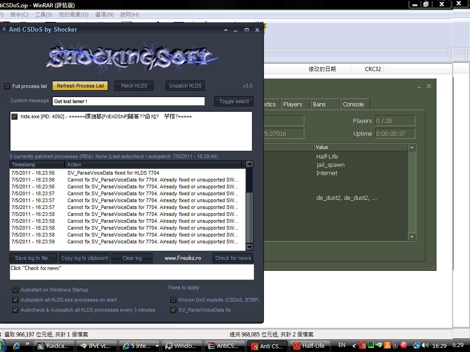Roll up the Anti CSDoS window with the arrow icon
The width and height of the screenshot is (470, 352).
point(225,30)
